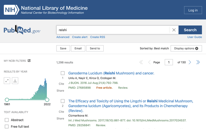The width and height of the screenshot is (206, 129).
Task: Click the Log in button
Action: click(193, 10)
